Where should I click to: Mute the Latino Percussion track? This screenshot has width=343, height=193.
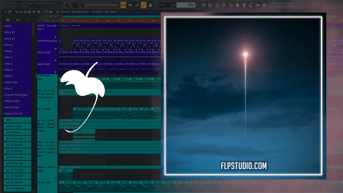[55, 49]
